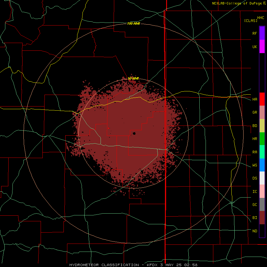The height and width of the screenshot is (267, 267).
Task: Click the RF purple legend swatch
Action: (x=262, y=33)
